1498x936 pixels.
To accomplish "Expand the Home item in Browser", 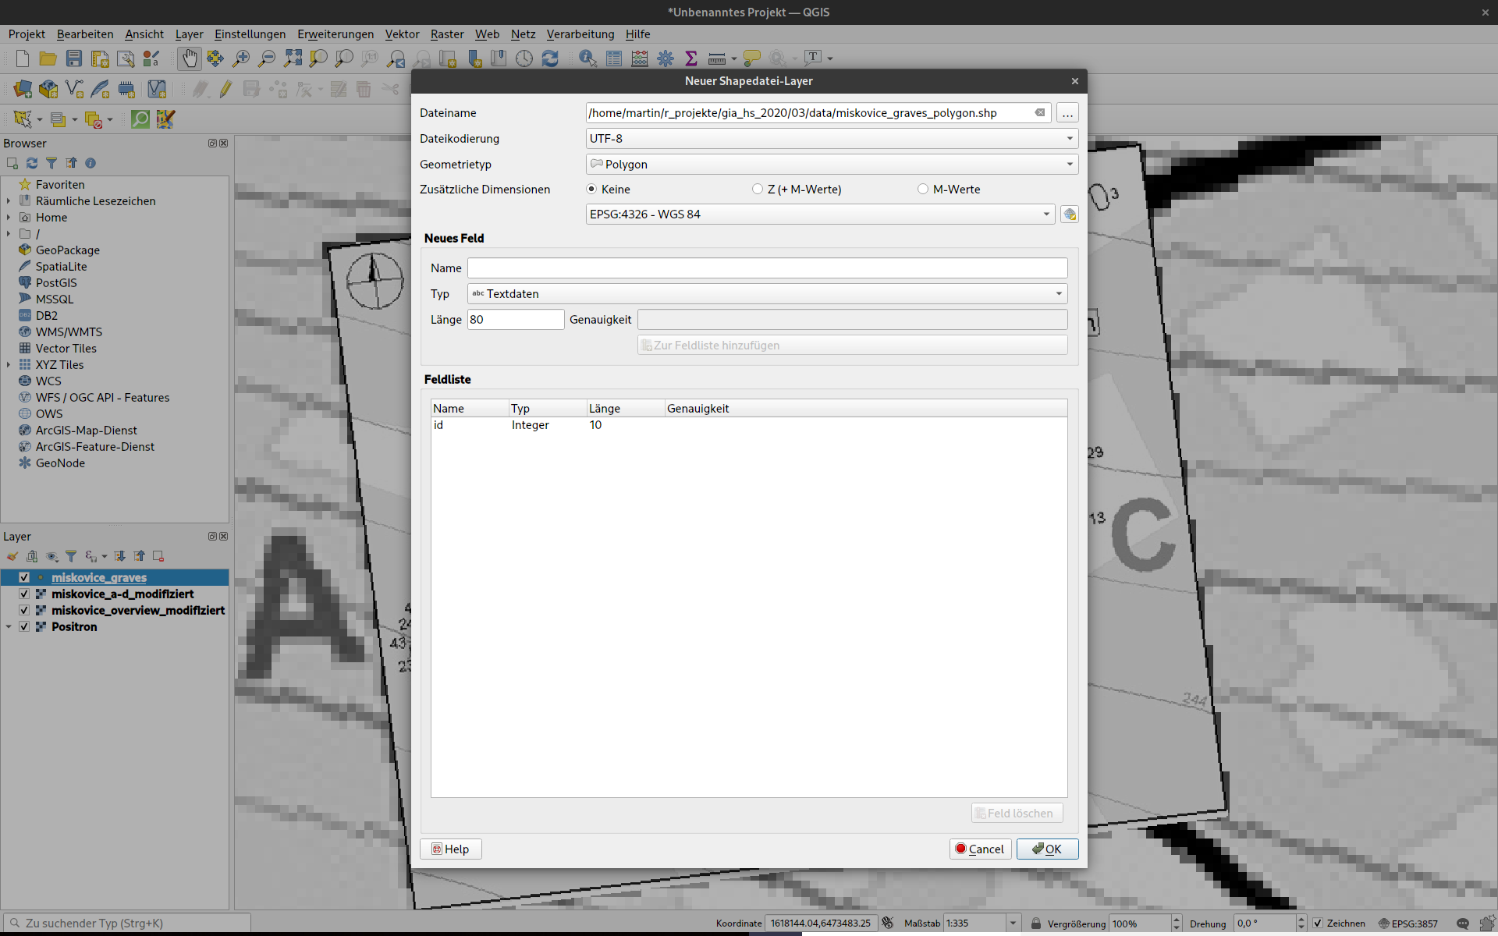I will coord(9,218).
